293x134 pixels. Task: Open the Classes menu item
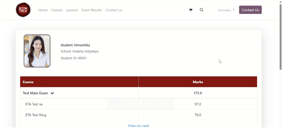[57, 10]
